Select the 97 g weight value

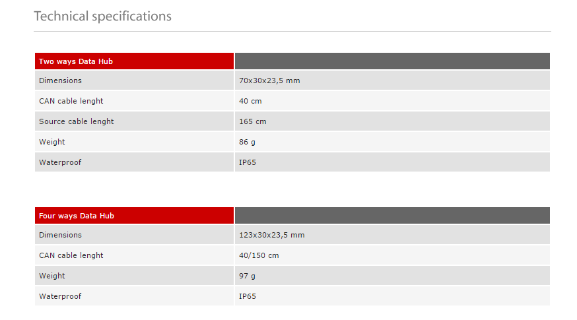point(247,276)
